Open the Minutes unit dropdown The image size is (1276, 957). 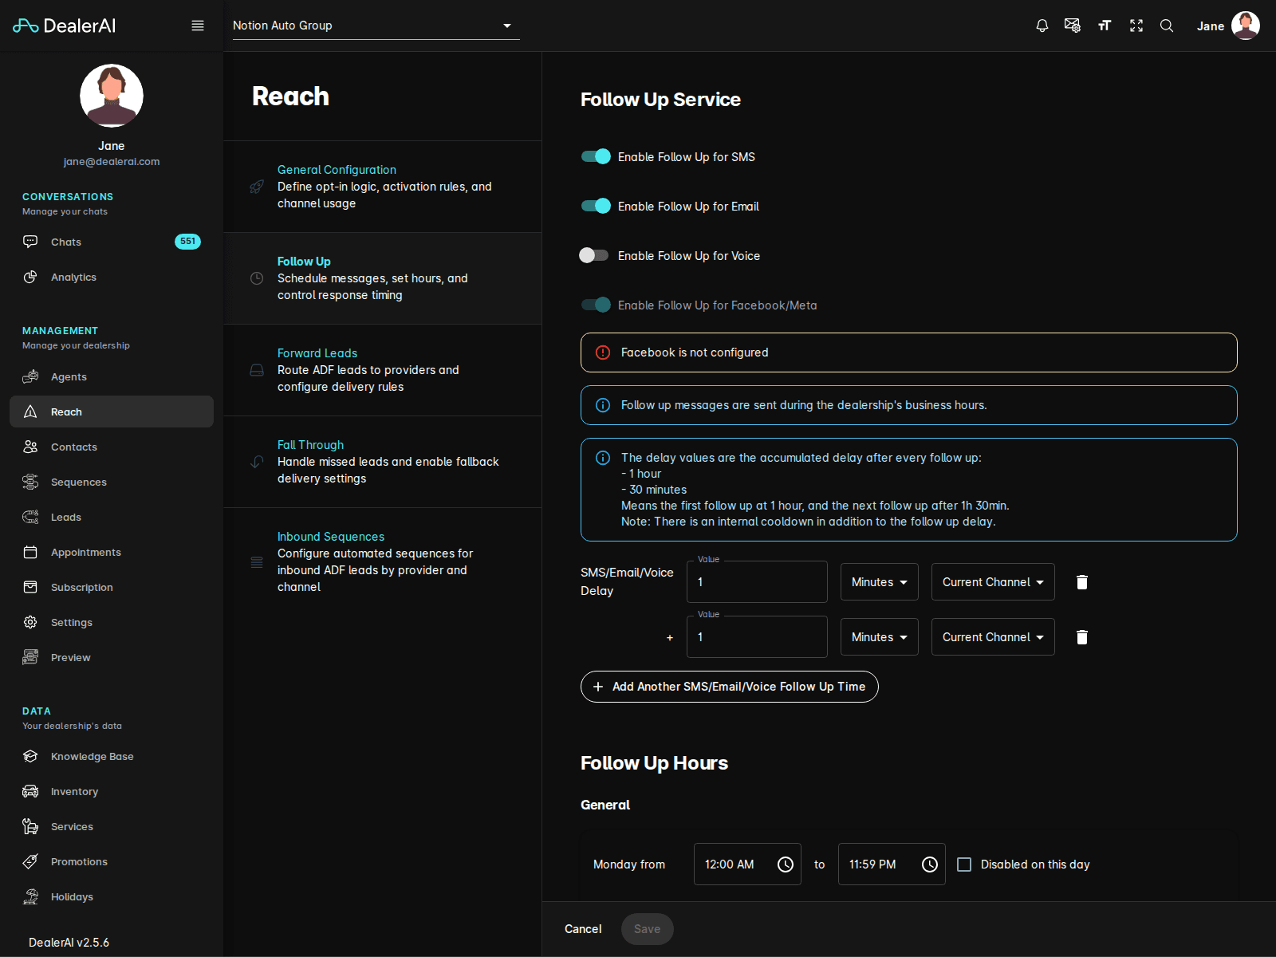tap(878, 581)
